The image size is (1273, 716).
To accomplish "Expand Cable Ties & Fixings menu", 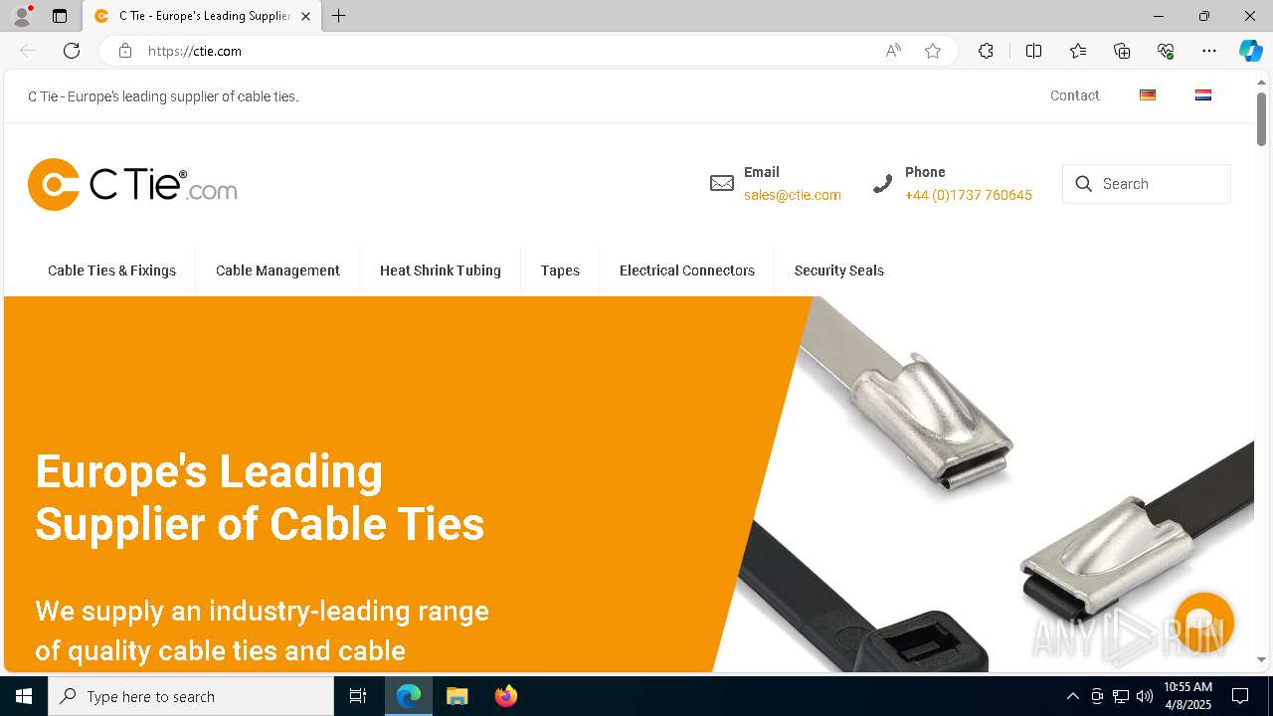I will tap(111, 270).
